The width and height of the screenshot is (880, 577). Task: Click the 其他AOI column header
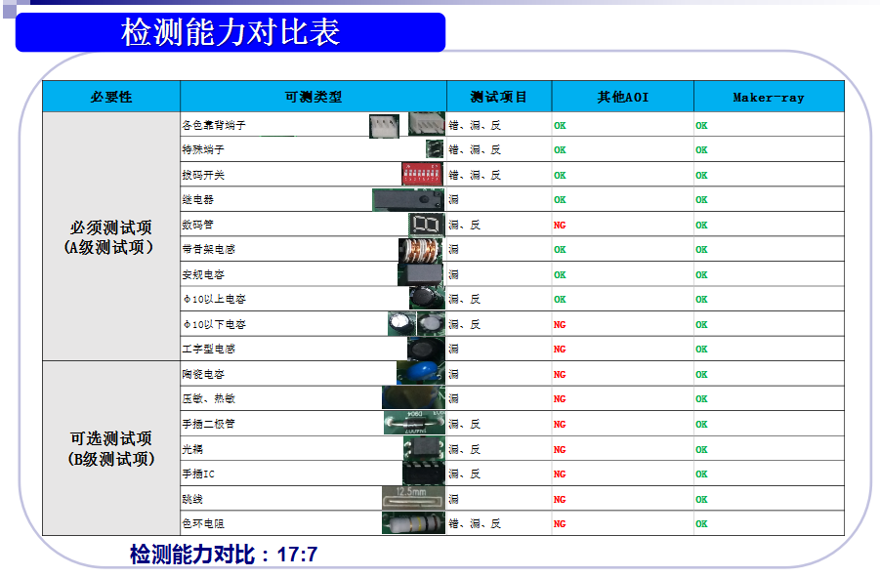[x=622, y=97]
